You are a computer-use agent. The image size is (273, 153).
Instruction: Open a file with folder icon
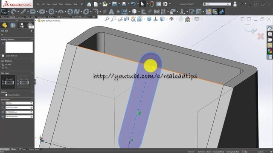[105, 4]
